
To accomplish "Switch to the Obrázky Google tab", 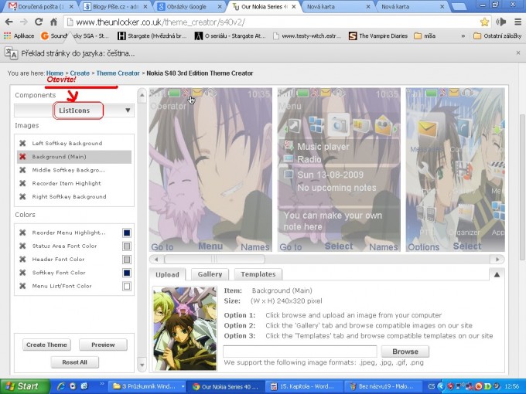I will point(189,6).
